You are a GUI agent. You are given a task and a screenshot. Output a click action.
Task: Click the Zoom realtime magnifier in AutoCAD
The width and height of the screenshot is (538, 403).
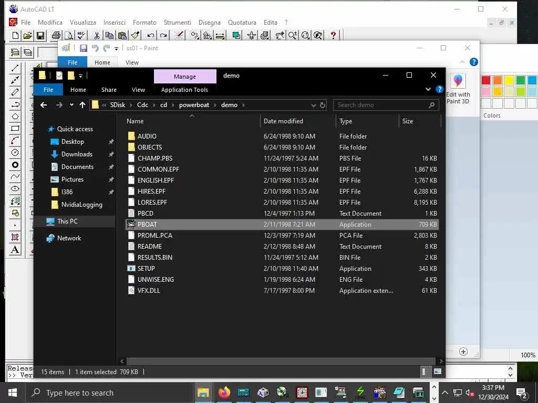pyautogui.click(x=293, y=35)
